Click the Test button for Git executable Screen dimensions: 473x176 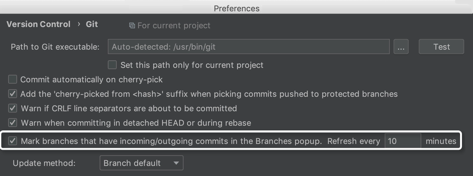[441, 47]
